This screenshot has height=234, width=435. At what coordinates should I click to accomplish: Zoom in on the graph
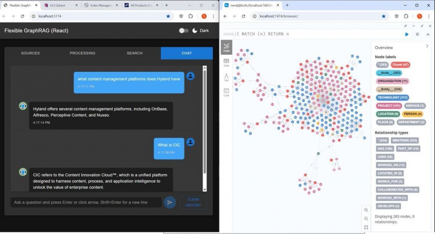[x=366, y=210]
